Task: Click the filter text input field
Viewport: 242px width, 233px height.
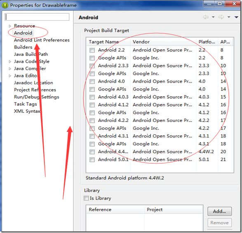Action: (x=37, y=17)
